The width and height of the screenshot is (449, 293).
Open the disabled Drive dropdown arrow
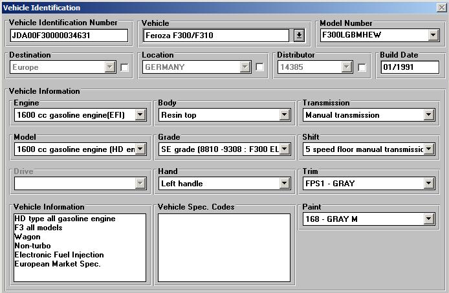tap(140, 183)
